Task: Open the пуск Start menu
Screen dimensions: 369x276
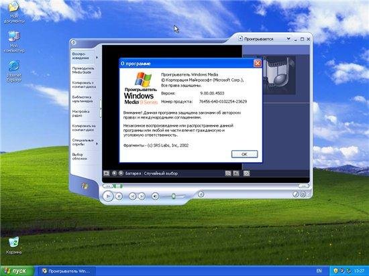Action: tap(17, 271)
